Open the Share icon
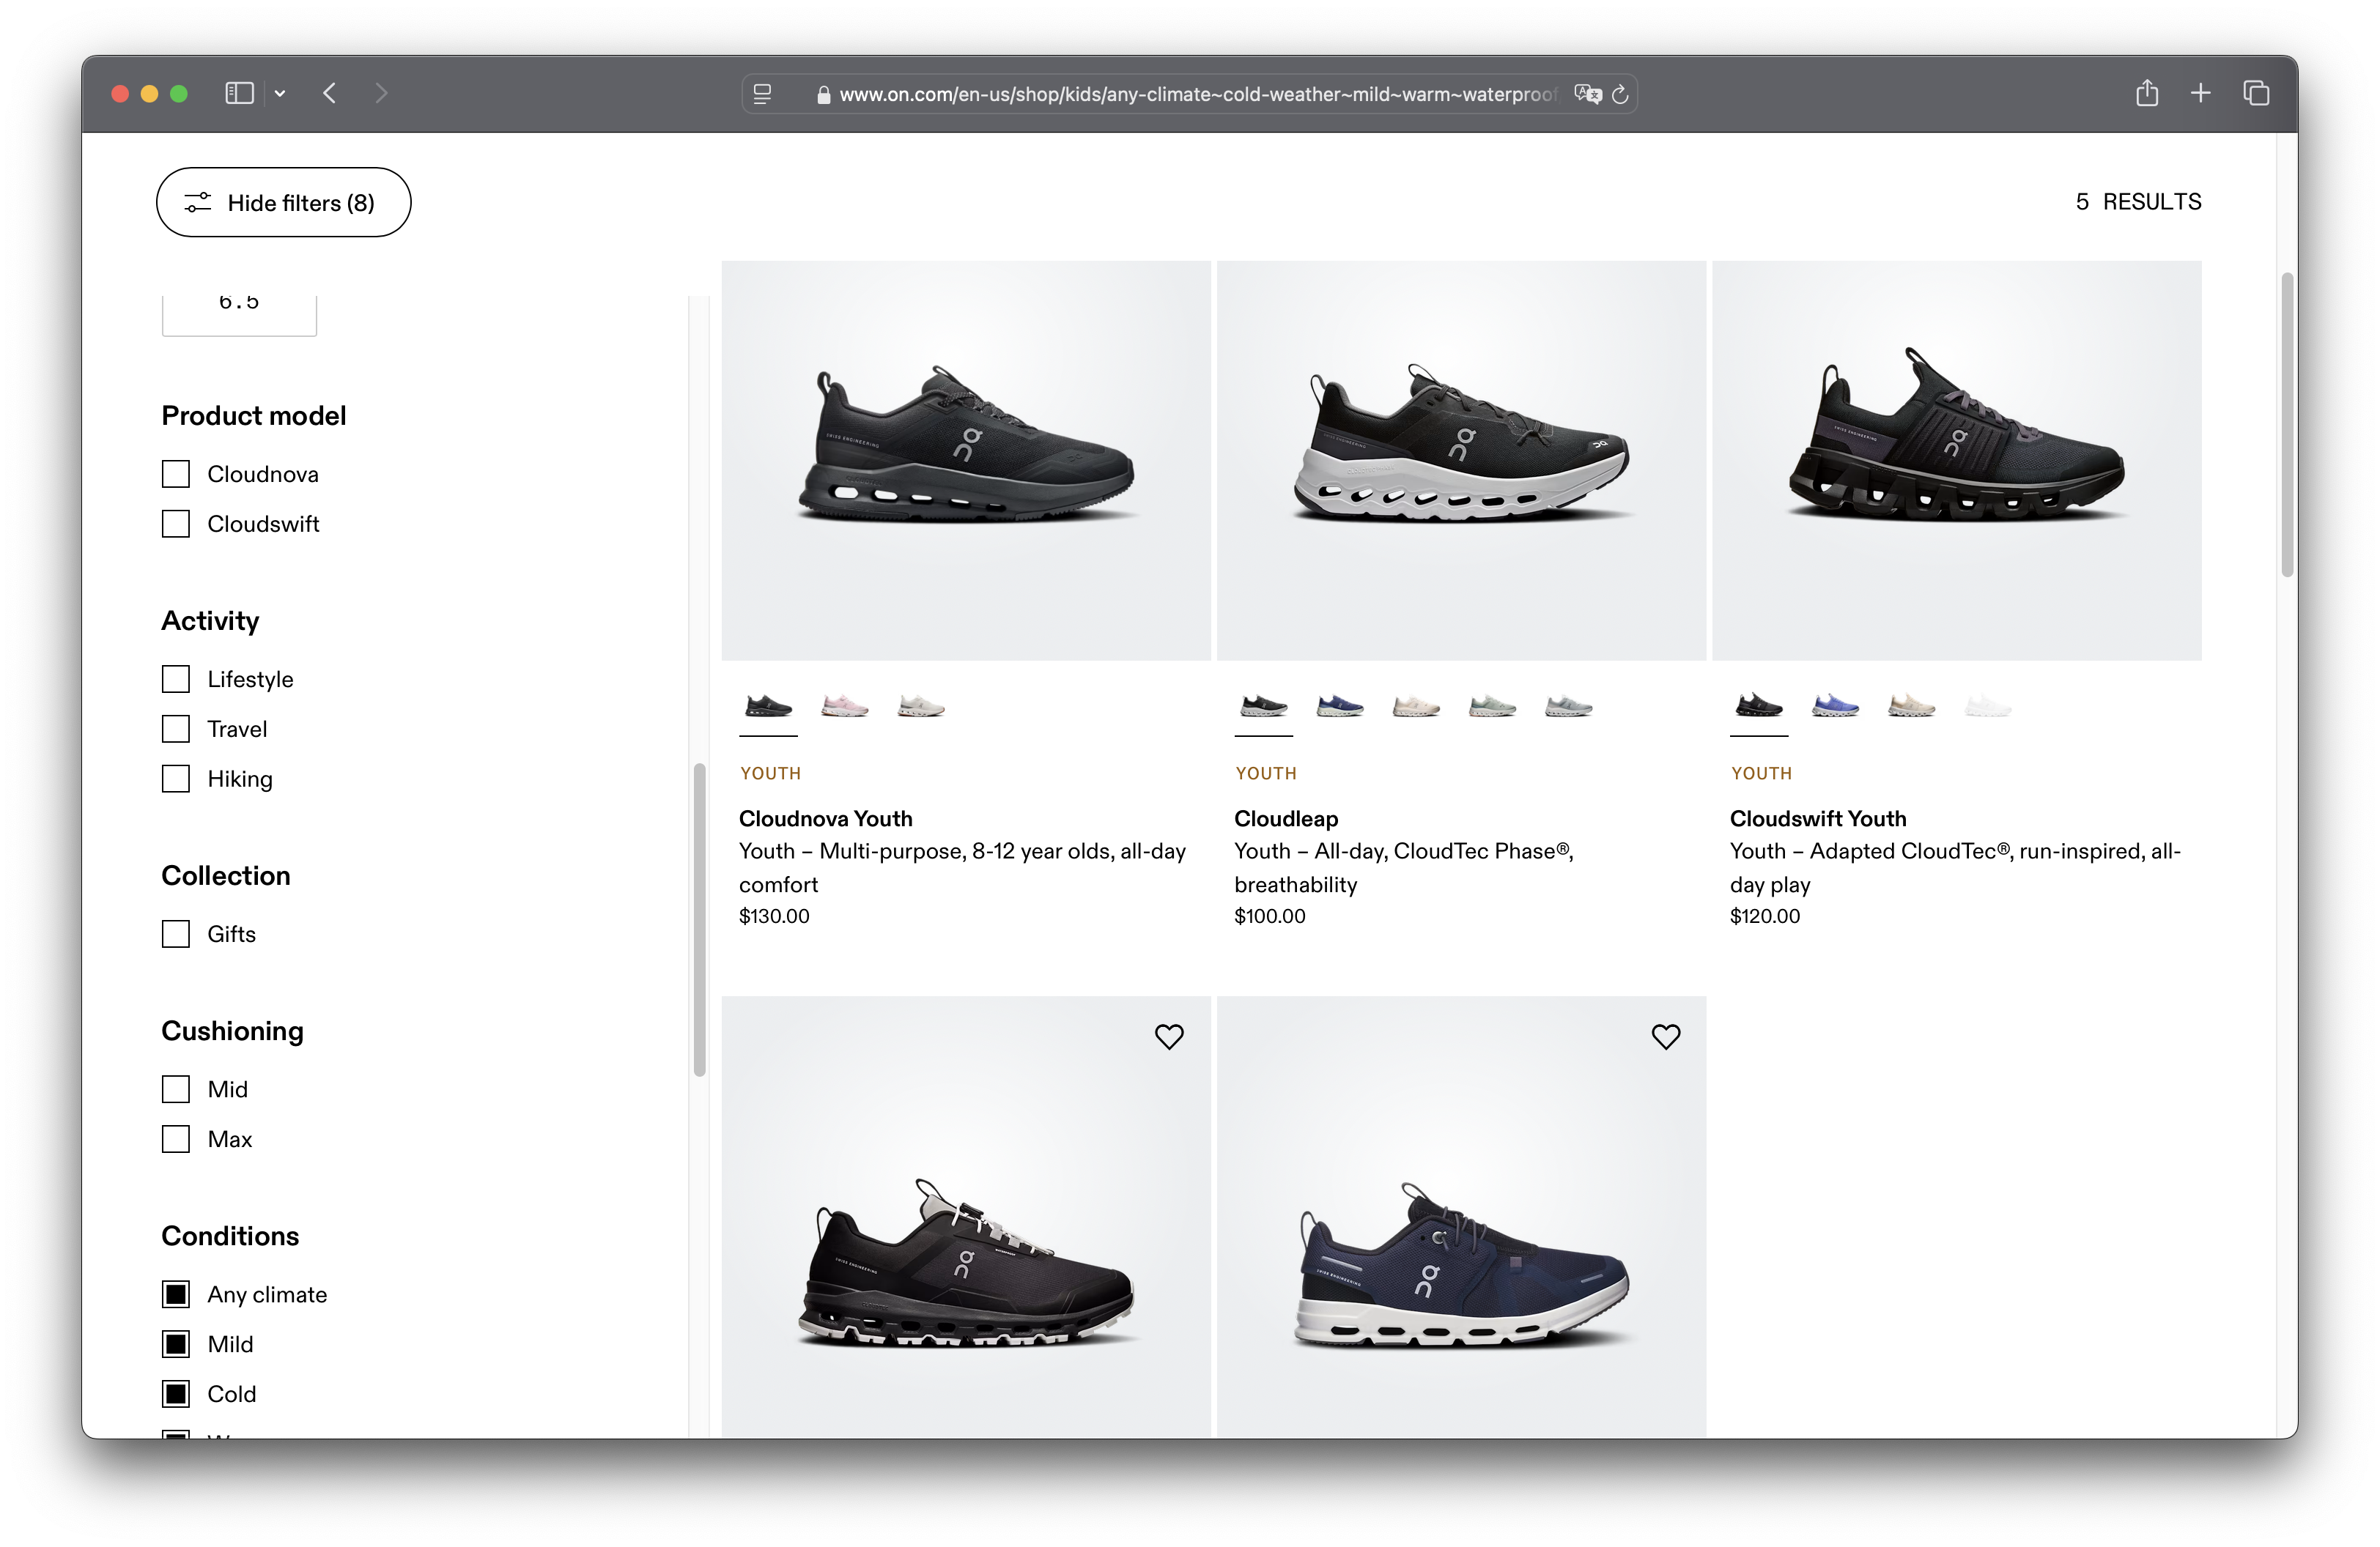Viewport: 2380px width, 1547px height. [x=2147, y=93]
